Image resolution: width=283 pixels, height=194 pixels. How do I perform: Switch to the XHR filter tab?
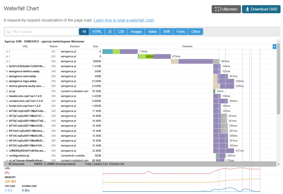coord(166,31)
